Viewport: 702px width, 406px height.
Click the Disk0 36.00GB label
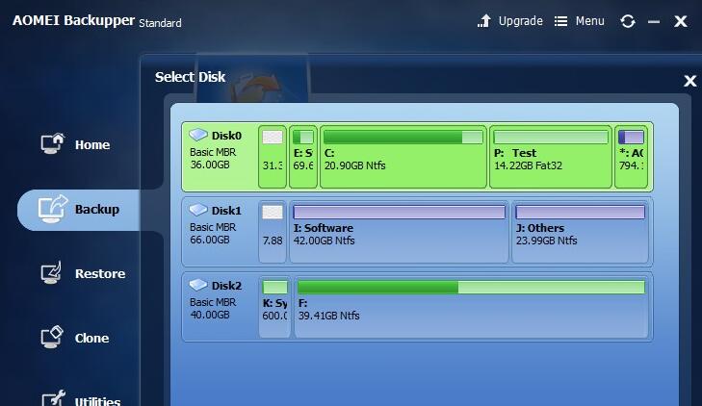(210, 165)
